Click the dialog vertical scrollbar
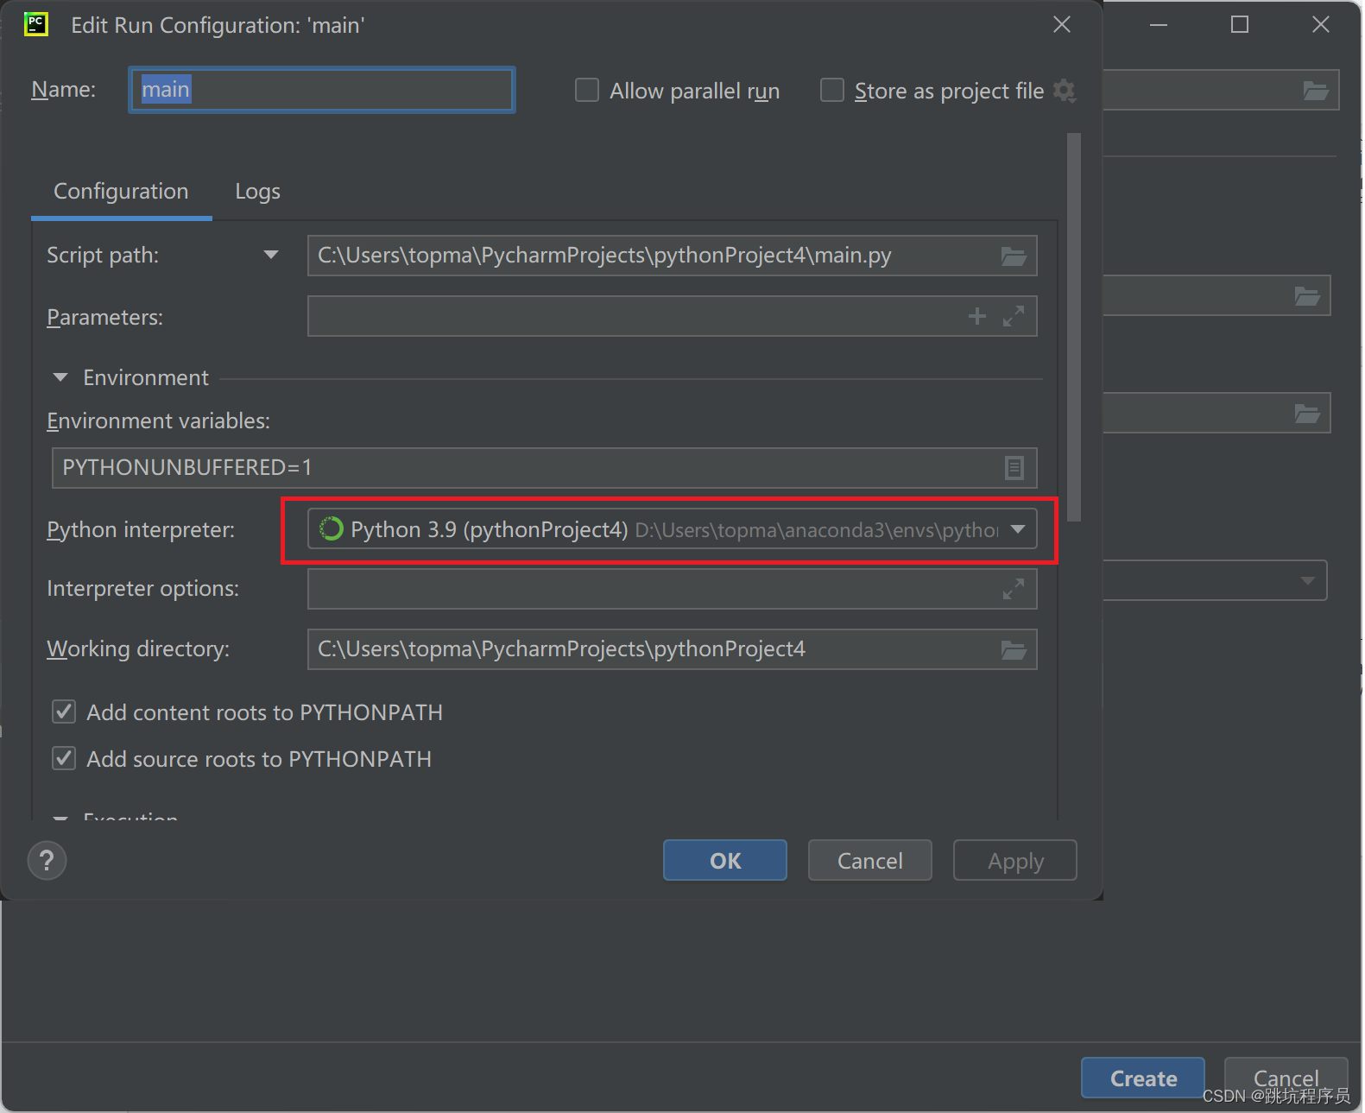1365x1113 pixels. (1074, 326)
